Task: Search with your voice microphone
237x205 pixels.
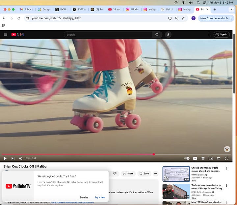Action: pyautogui.click(x=168, y=35)
